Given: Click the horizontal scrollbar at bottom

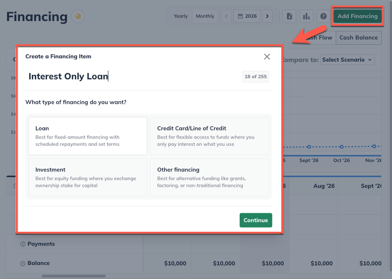Looking at the screenshot, I should tap(74, 276).
